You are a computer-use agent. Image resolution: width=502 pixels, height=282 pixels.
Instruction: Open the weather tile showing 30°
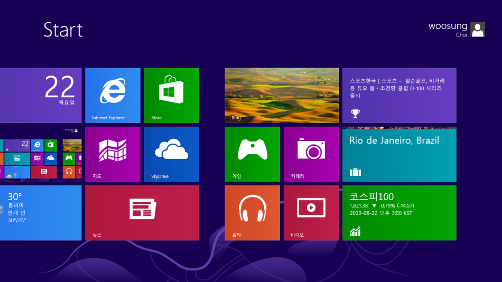coord(41,213)
